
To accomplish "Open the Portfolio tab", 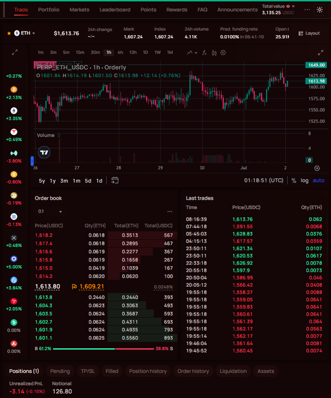I will point(49,9).
